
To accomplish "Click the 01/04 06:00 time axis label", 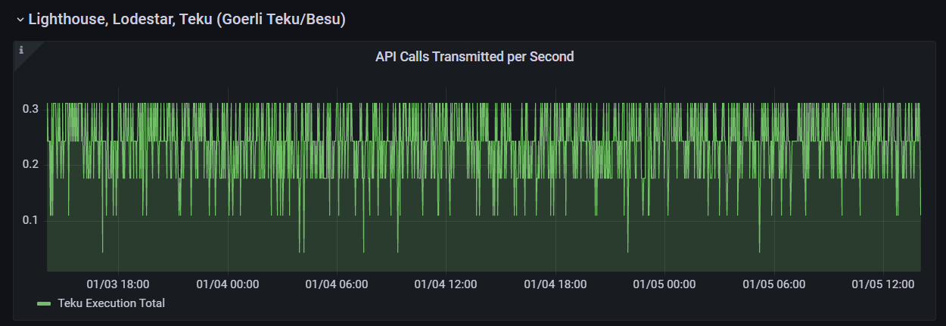I will coord(337,284).
